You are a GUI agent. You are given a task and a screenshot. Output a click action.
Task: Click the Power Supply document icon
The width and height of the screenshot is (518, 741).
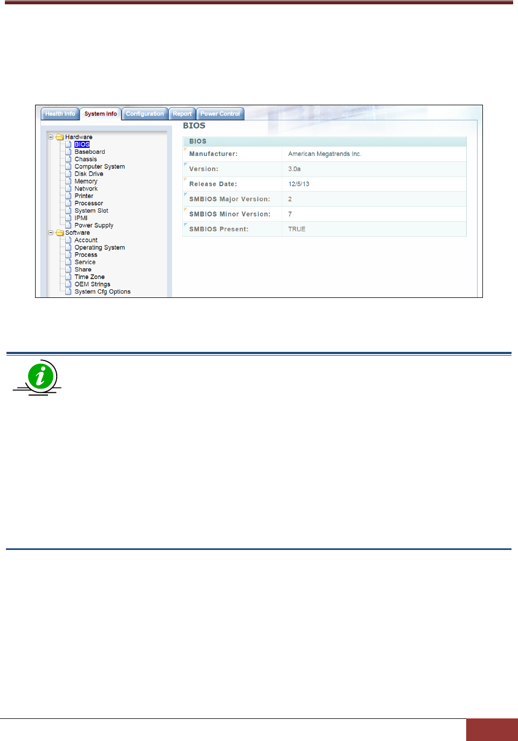click(69, 225)
